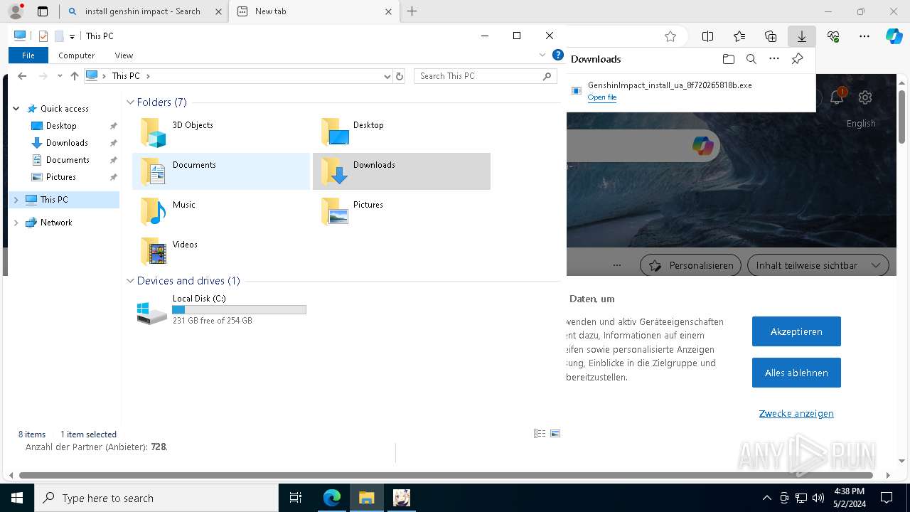
Task: Open a new browser tab with plus button
Action: [412, 11]
